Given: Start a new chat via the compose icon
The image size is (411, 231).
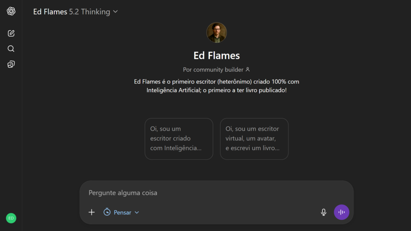Looking at the screenshot, I should (11, 33).
